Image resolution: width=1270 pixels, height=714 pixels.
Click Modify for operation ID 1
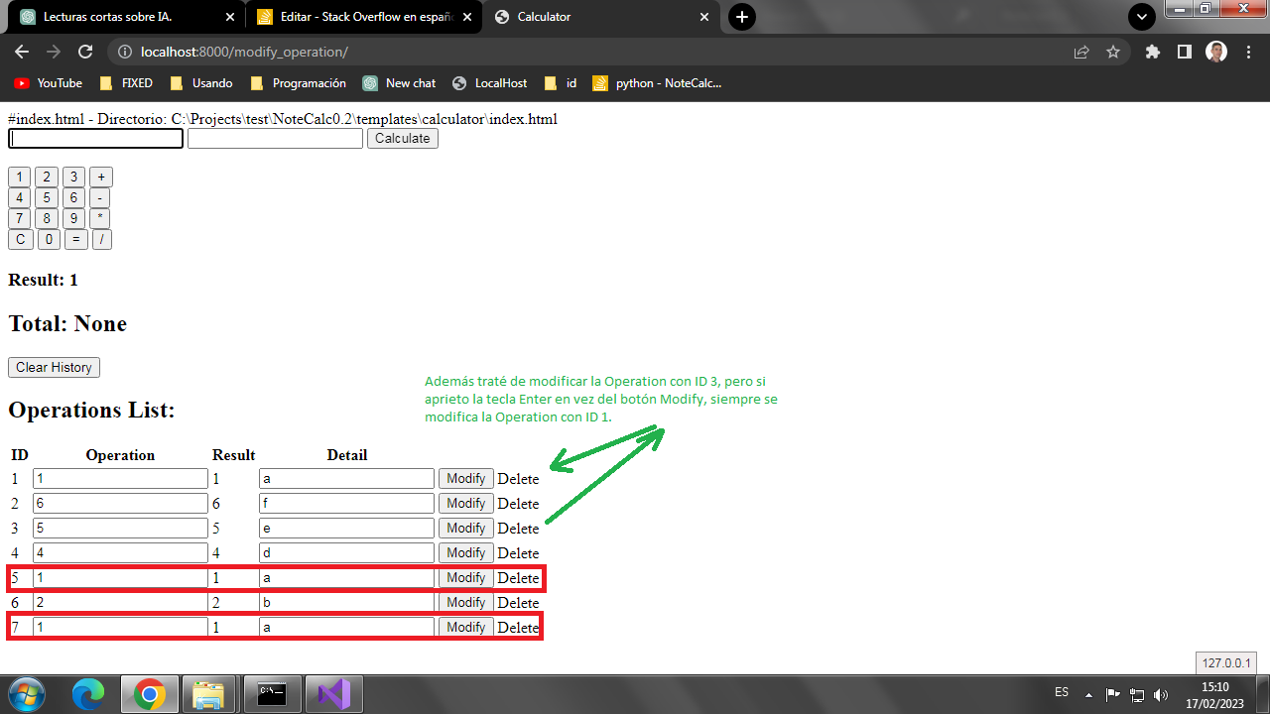point(466,478)
